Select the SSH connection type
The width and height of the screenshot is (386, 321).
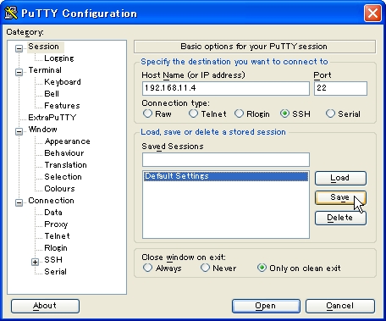[x=284, y=113]
